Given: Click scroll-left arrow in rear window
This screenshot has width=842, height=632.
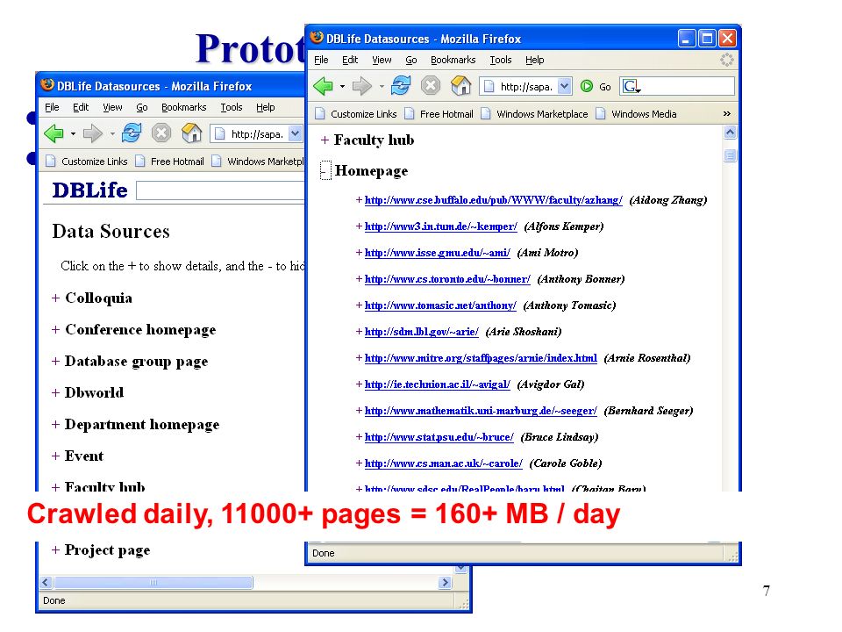Looking at the screenshot, I should pyautogui.click(x=46, y=583).
